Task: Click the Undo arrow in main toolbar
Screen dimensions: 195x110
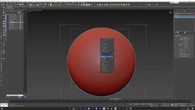Action: pos(2,5)
